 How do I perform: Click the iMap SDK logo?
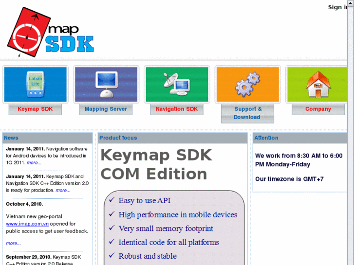(x=51, y=32)
